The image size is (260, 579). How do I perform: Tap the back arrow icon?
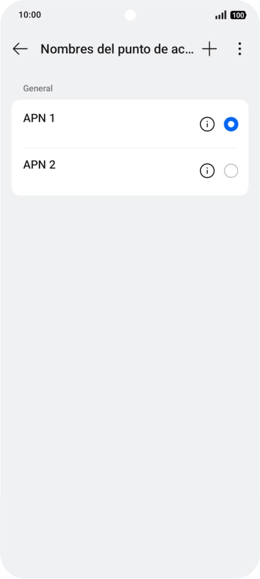(x=20, y=49)
